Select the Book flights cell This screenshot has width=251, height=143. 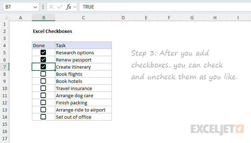pyautogui.click(x=84, y=74)
